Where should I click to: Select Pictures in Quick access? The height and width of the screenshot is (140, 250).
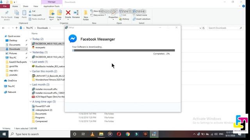tap(13, 53)
